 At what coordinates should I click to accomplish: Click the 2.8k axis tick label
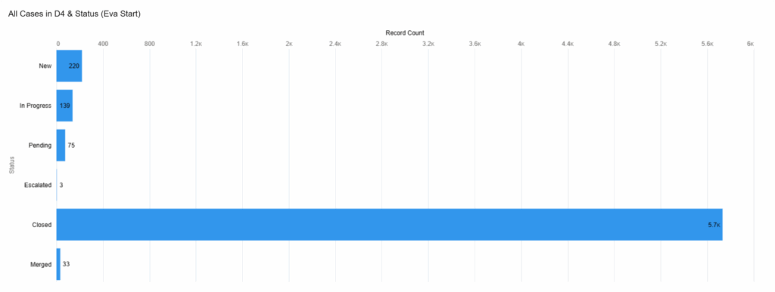[x=381, y=44]
